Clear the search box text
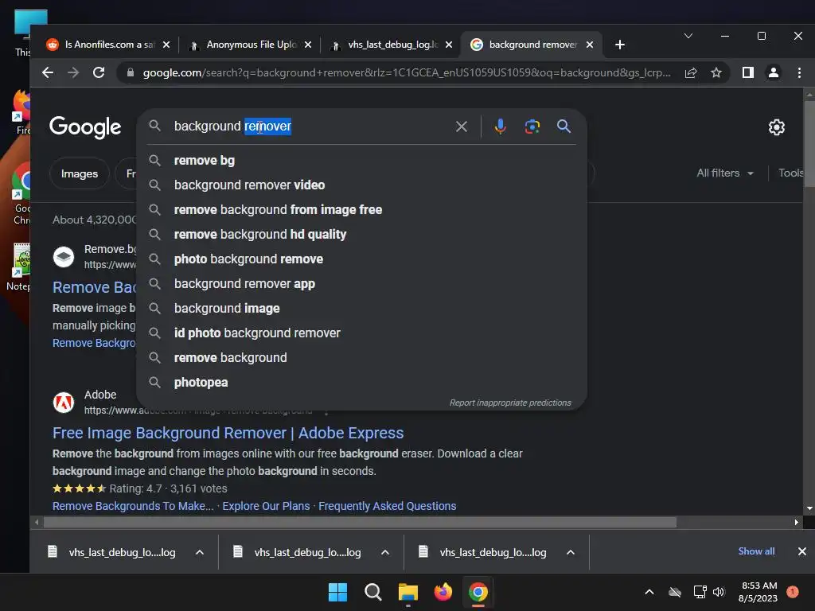 point(462,126)
